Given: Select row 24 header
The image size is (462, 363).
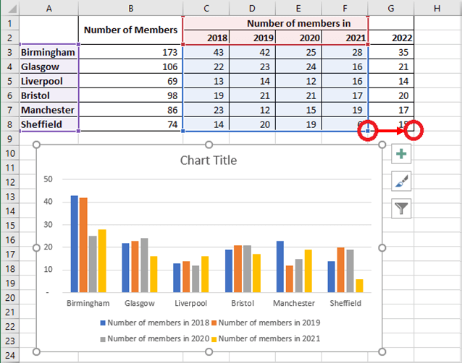Looking at the screenshot, I should [10, 355].
